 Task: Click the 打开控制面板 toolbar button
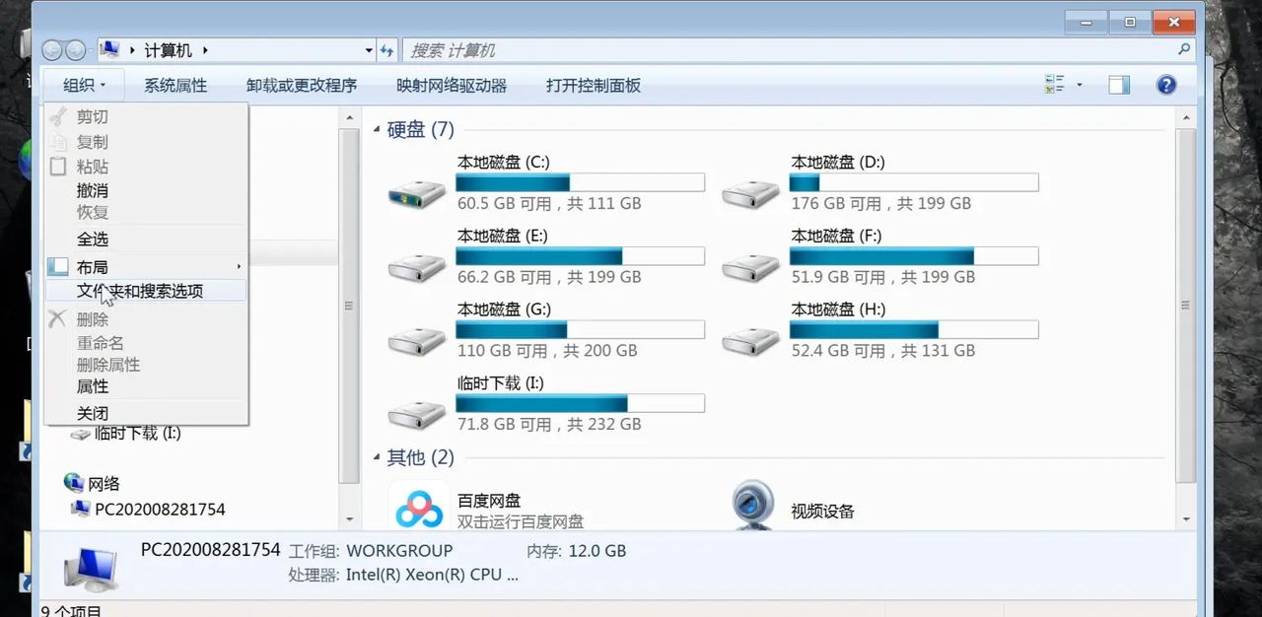tap(592, 86)
